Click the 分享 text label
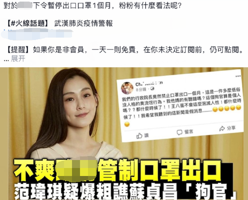The width and height of the screenshot is (248, 200). tap(231, 128)
